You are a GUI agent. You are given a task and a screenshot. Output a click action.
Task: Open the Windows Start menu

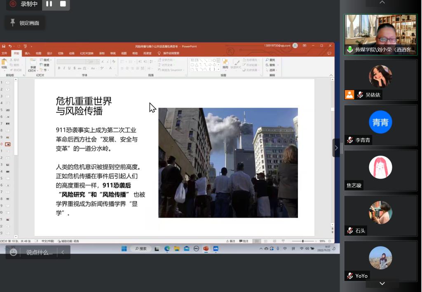124,249
